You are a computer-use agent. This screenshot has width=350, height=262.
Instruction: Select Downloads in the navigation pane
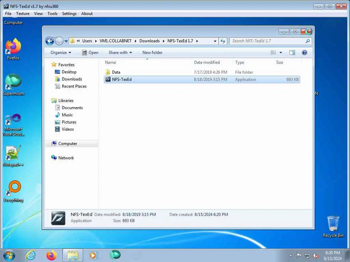pyautogui.click(x=72, y=79)
